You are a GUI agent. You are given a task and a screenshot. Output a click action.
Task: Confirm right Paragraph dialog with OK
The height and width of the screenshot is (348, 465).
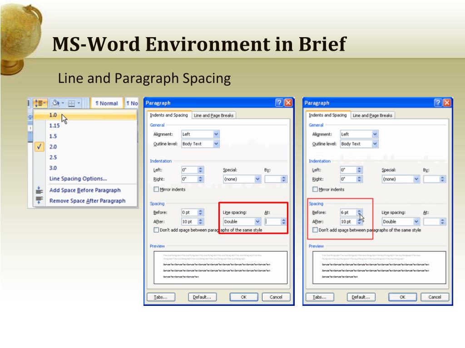(402, 297)
